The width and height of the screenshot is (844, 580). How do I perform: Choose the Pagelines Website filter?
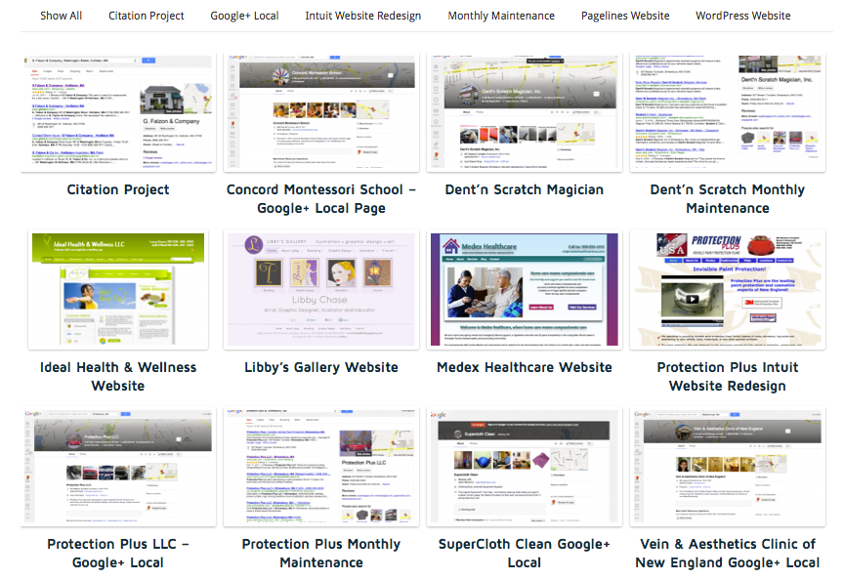click(x=625, y=16)
